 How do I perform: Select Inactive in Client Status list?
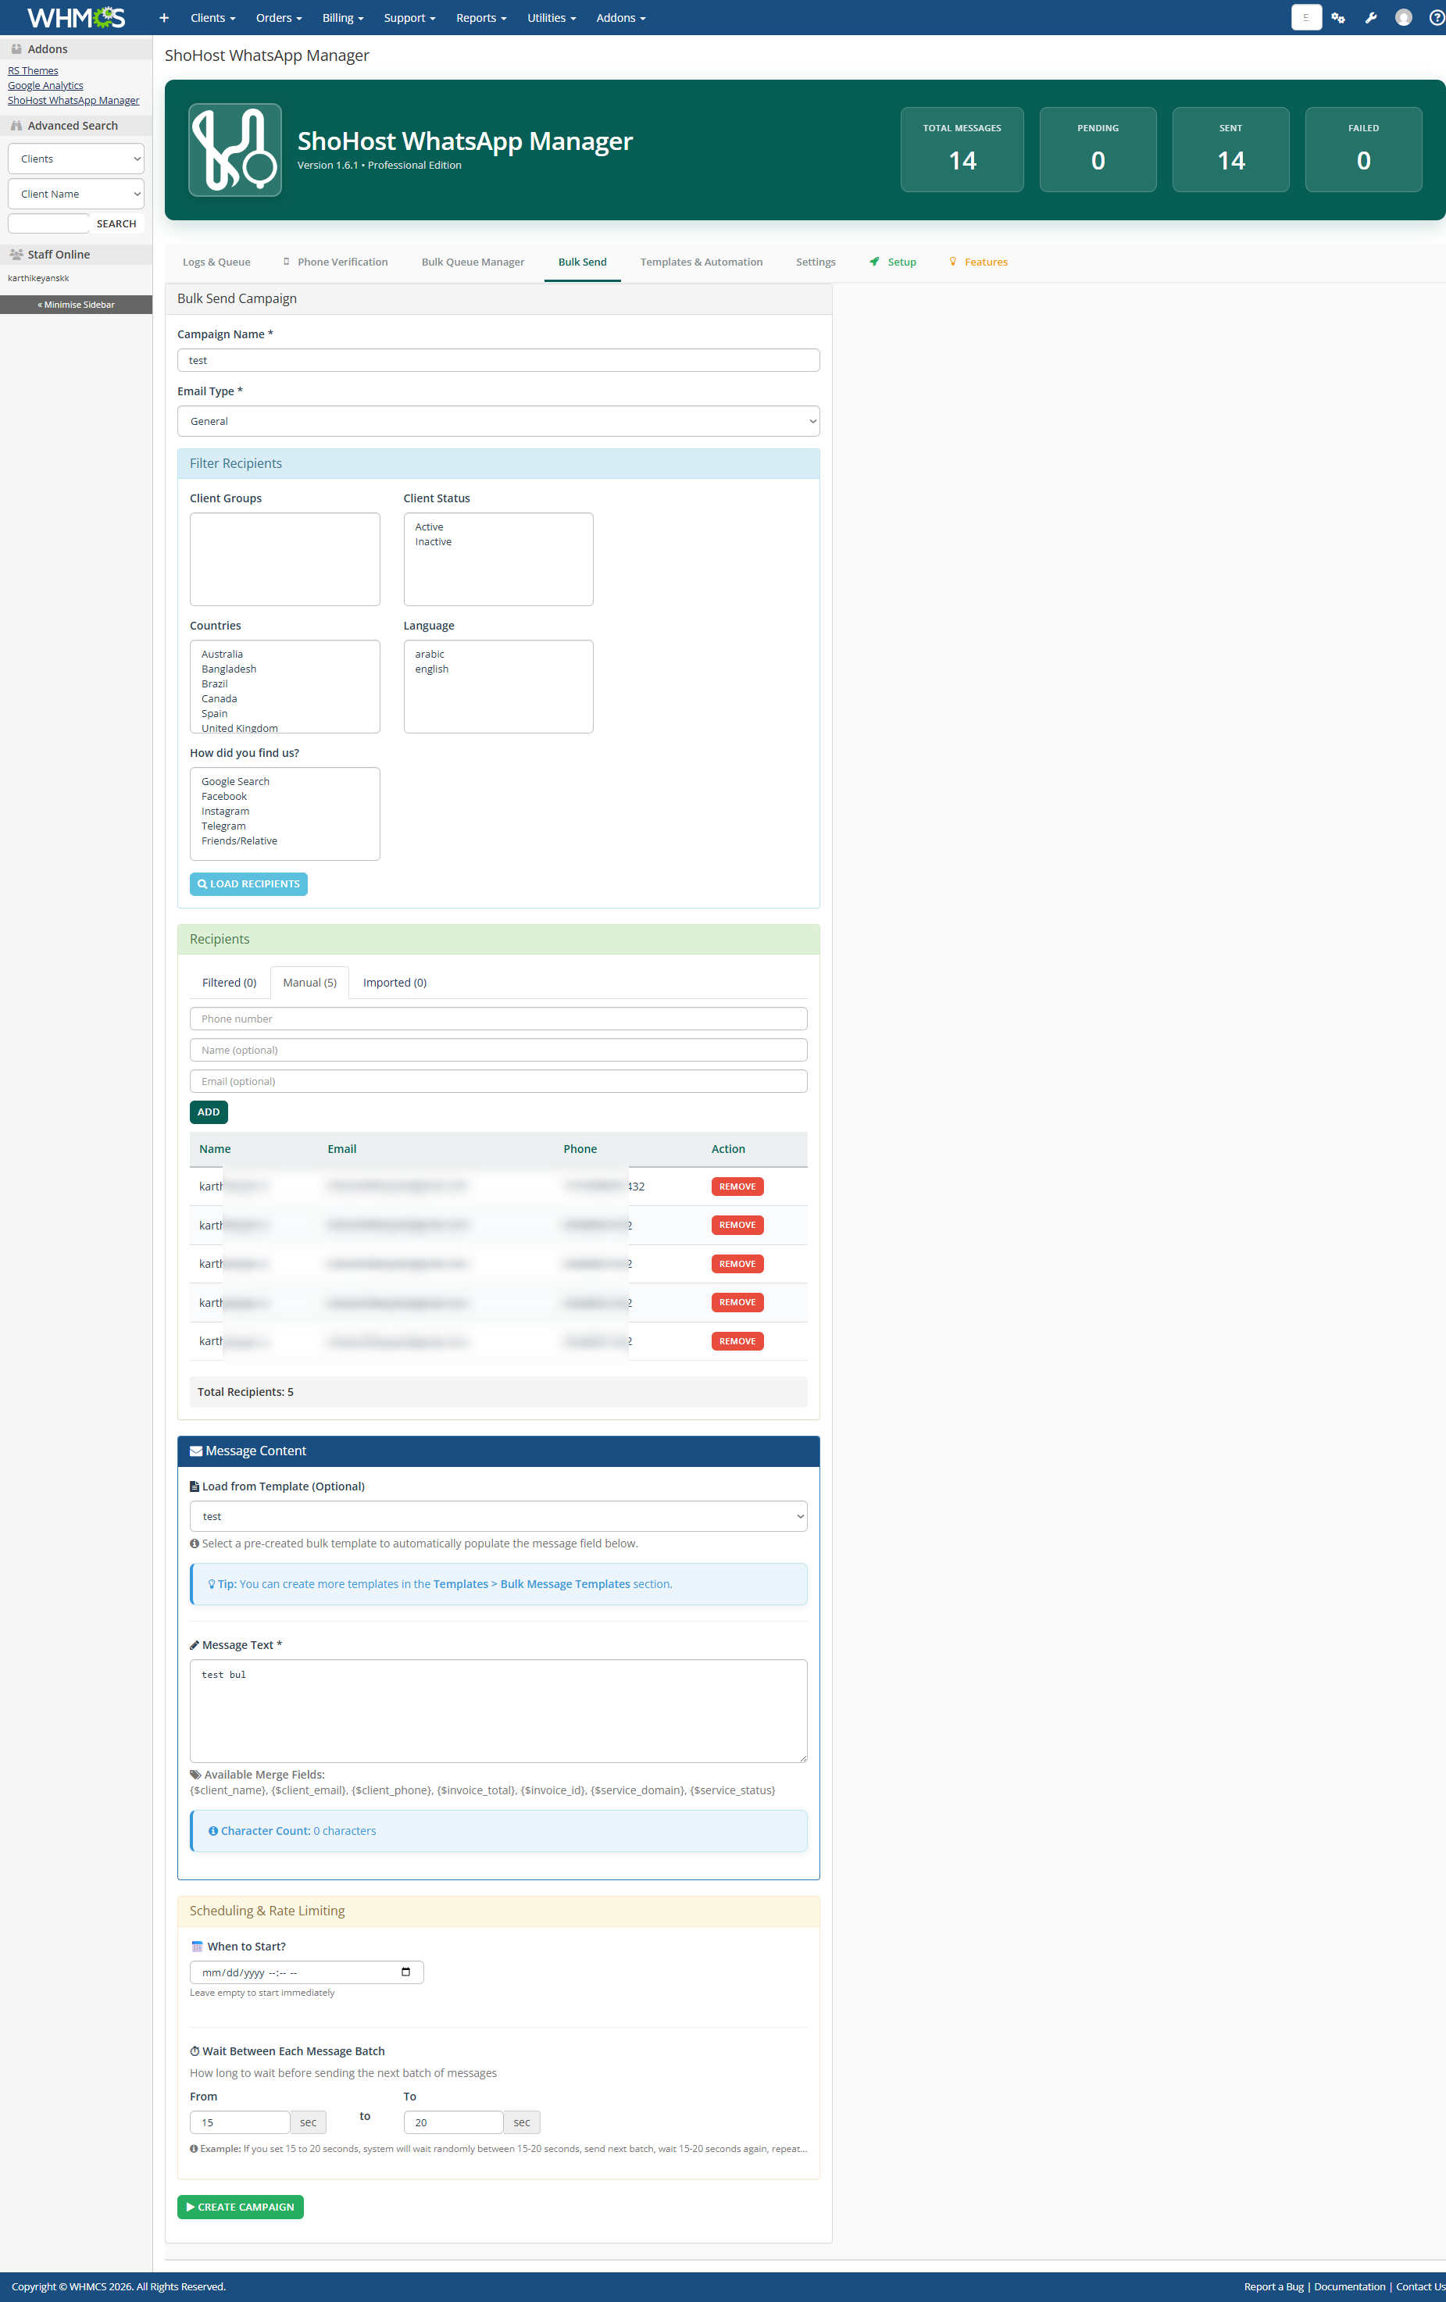[434, 542]
